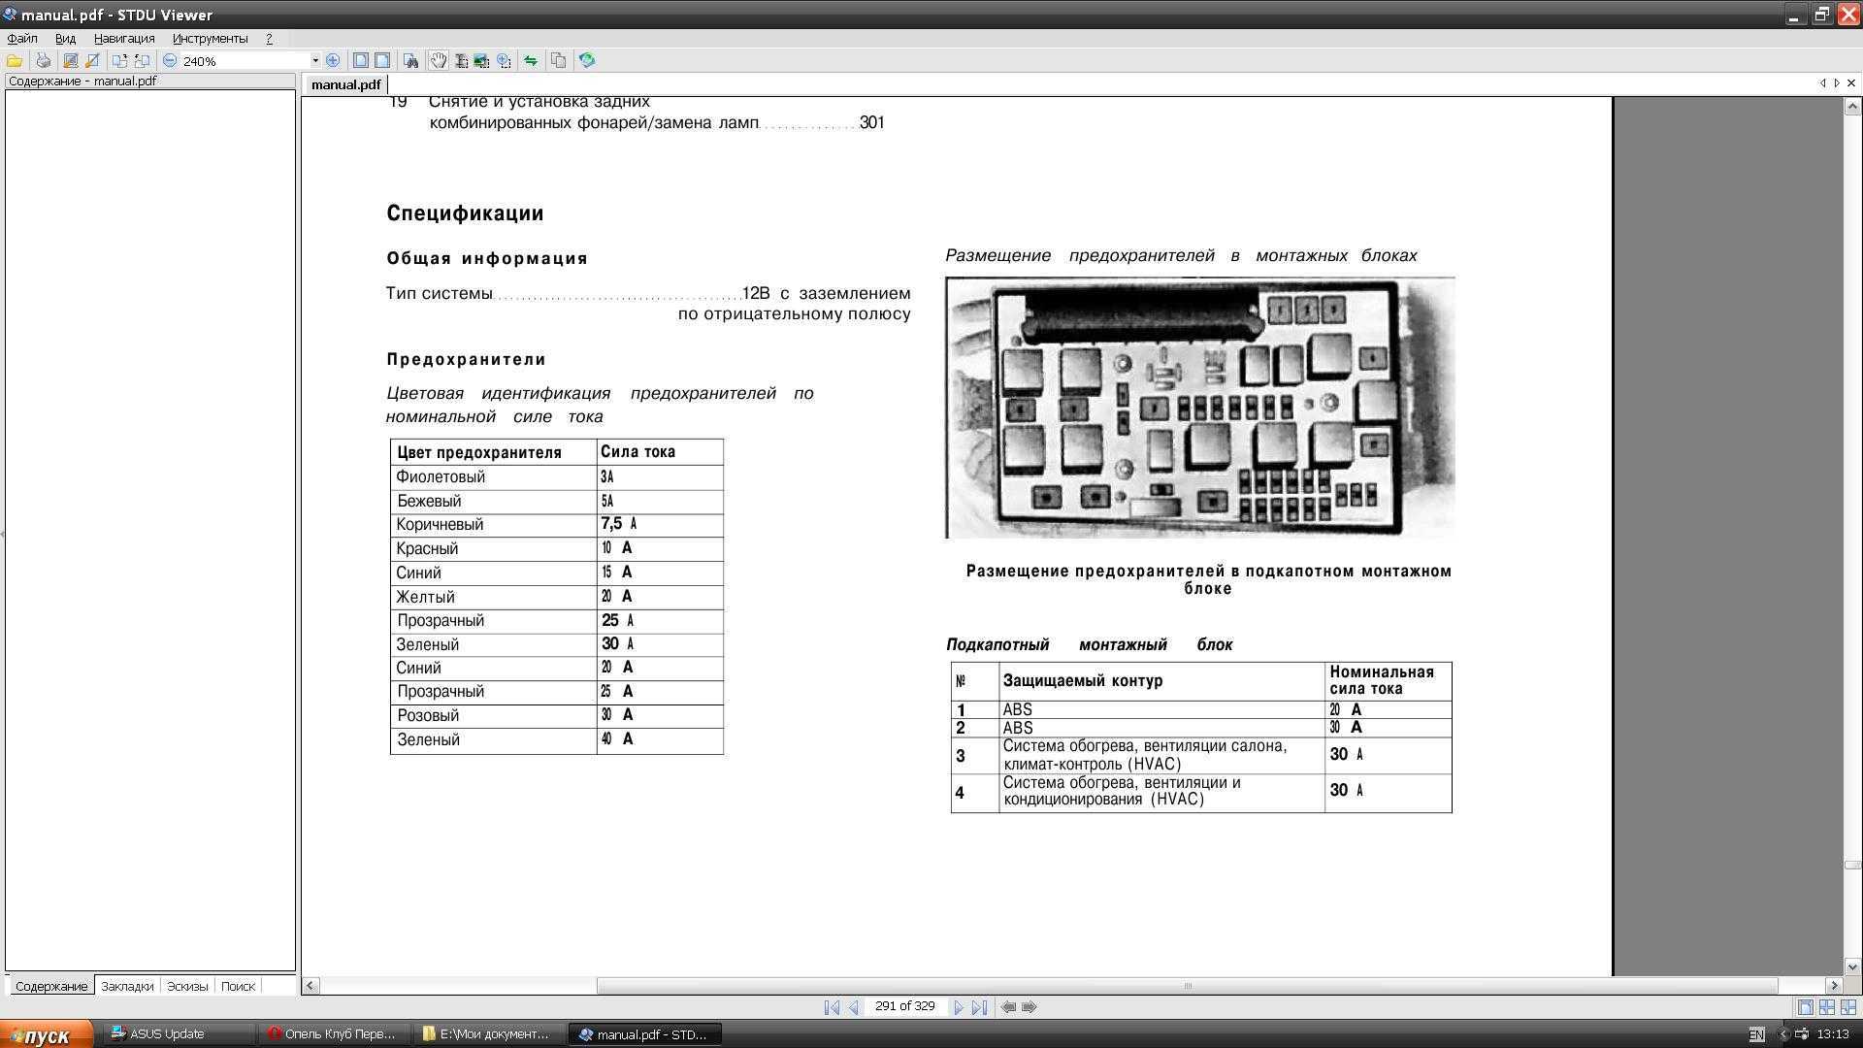Image resolution: width=1863 pixels, height=1048 pixels.
Task: Select the manual.pdf document tab
Action: pos(345,84)
